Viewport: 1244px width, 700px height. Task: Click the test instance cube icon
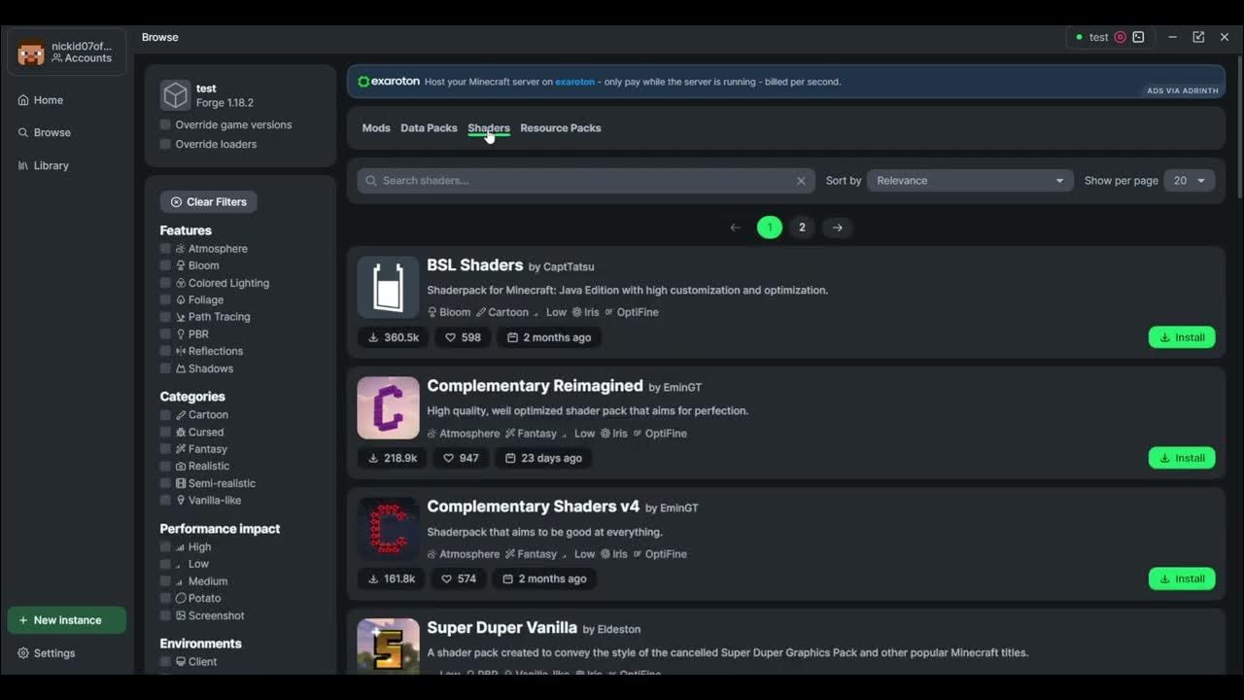click(175, 95)
